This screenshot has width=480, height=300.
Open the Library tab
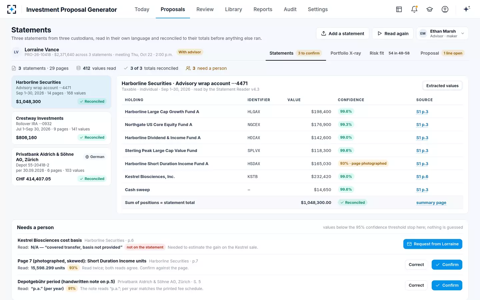233,9
